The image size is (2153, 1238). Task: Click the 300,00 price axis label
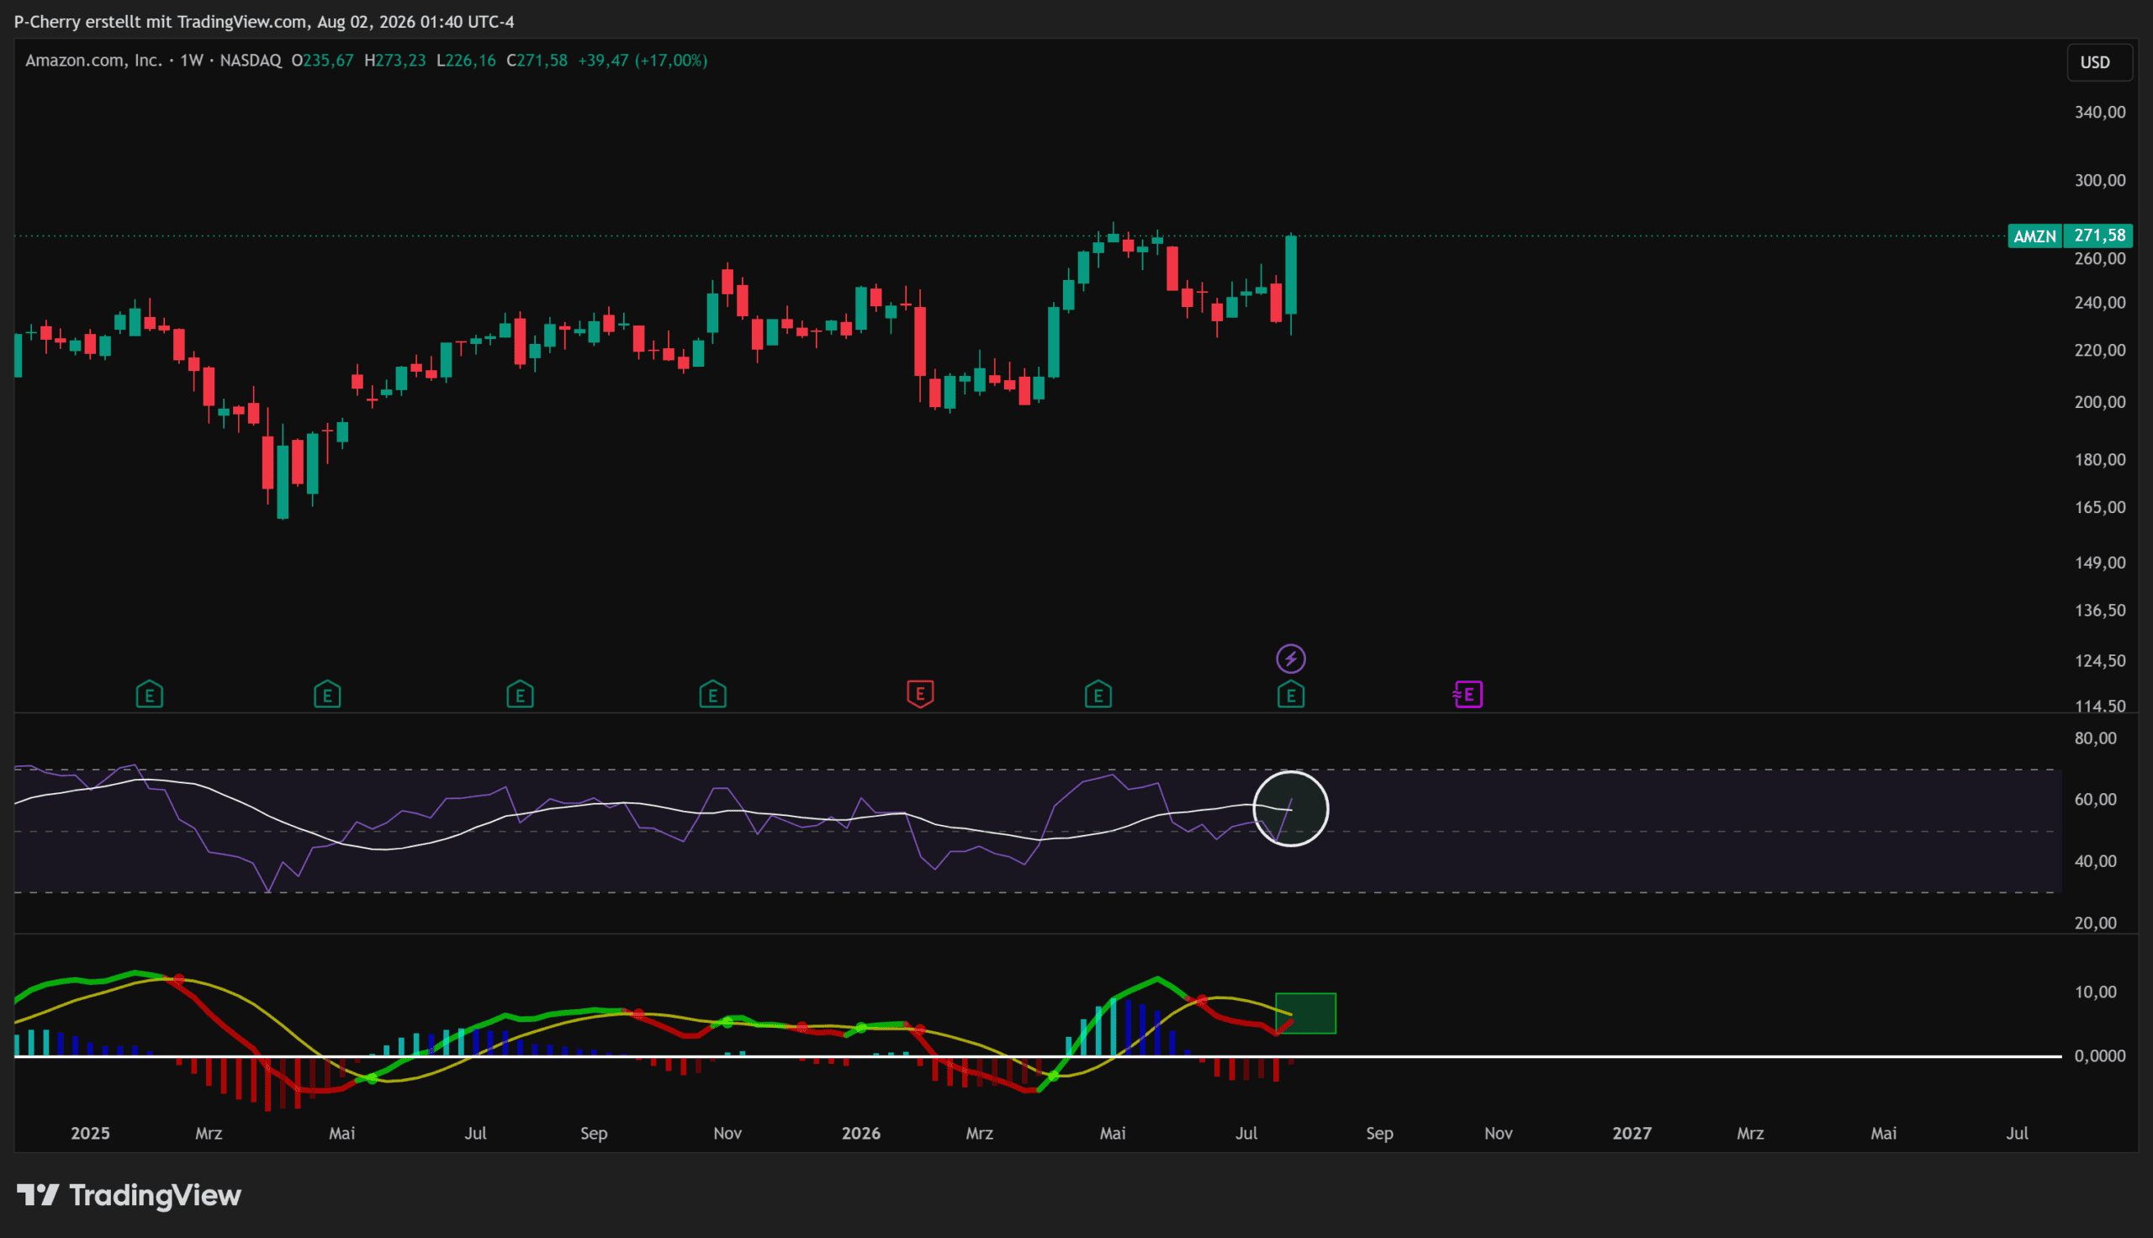pyautogui.click(x=2099, y=180)
